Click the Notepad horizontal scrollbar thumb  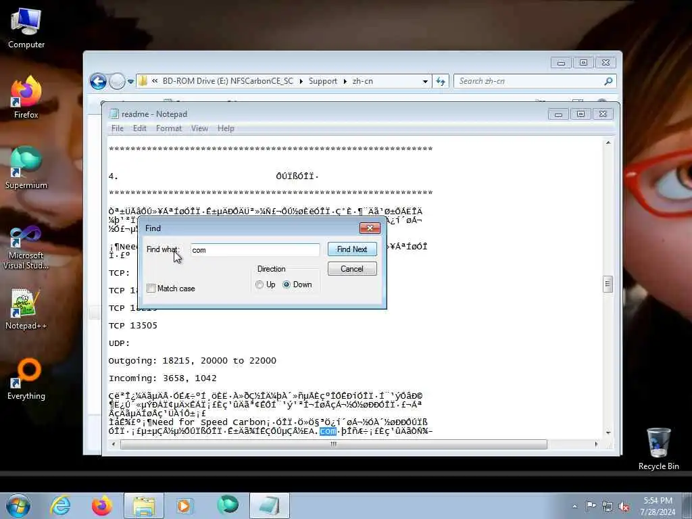(334, 444)
